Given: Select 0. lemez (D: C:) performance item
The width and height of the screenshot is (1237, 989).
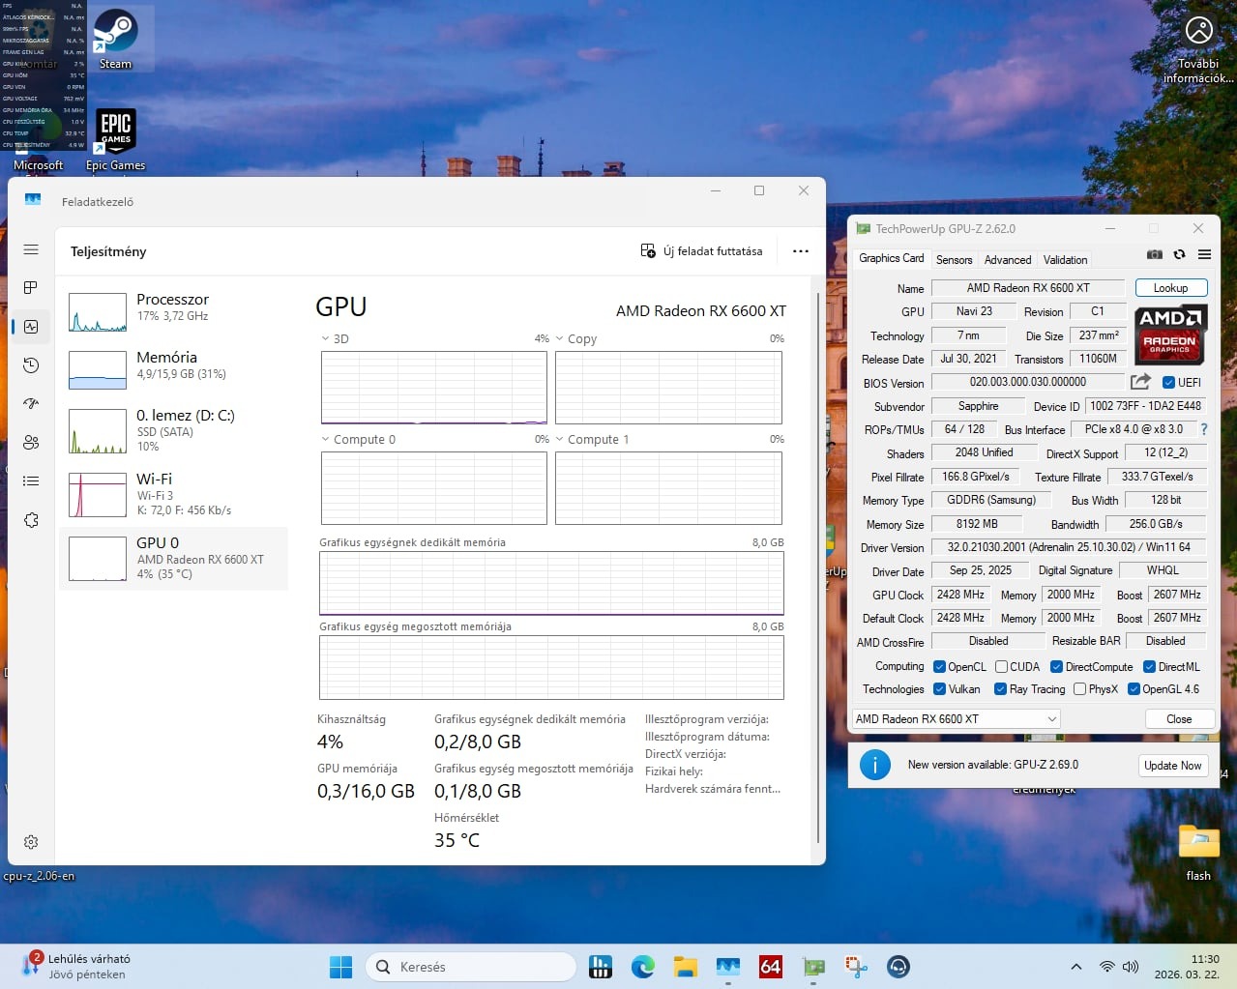Looking at the screenshot, I should pyautogui.click(x=174, y=430).
